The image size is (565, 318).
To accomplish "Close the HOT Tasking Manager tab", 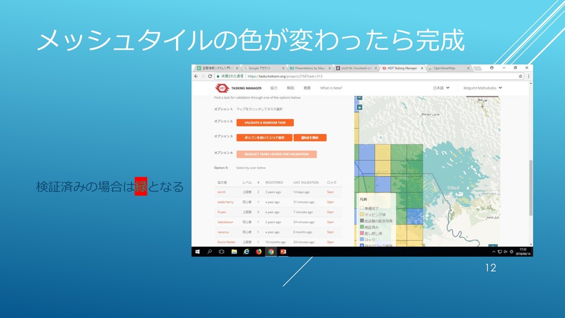I will click(422, 68).
